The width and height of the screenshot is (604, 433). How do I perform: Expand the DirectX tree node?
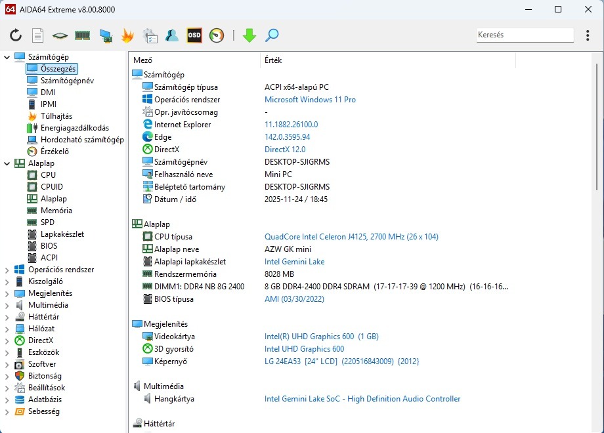tap(7, 341)
